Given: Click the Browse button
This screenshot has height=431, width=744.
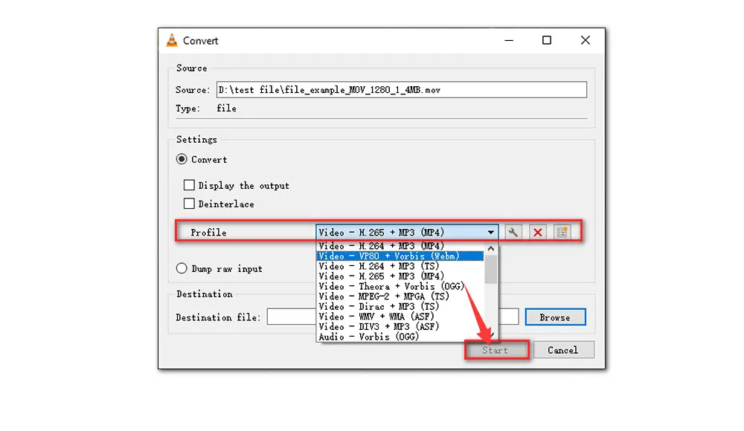Looking at the screenshot, I should 555,317.
